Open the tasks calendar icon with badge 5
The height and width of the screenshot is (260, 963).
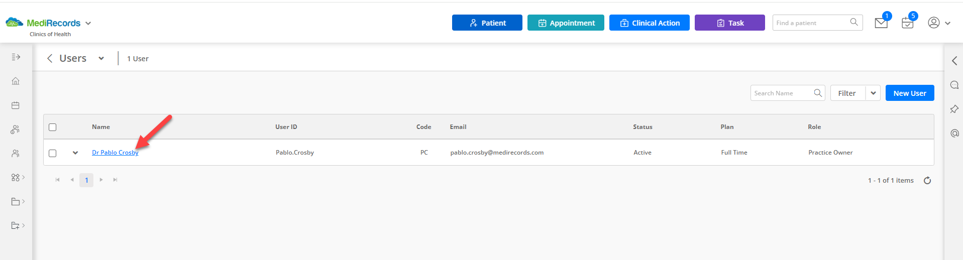tap(907, 23)
